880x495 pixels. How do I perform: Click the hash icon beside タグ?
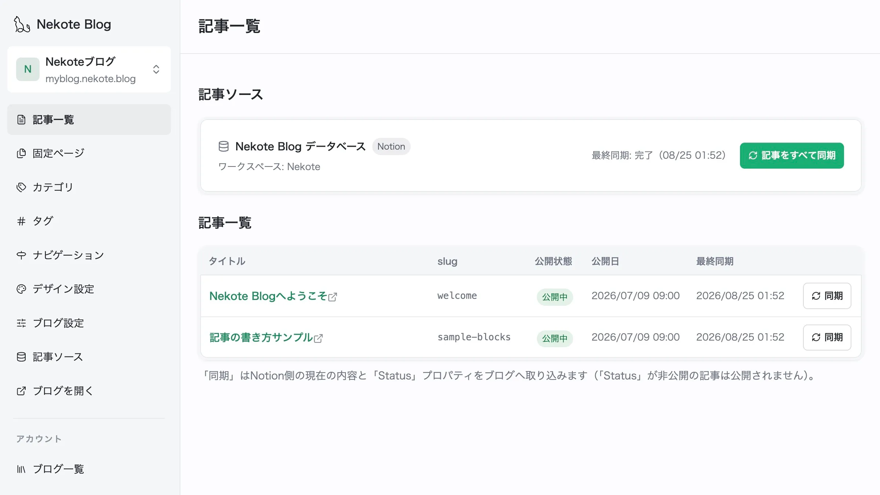pos(21,221)
